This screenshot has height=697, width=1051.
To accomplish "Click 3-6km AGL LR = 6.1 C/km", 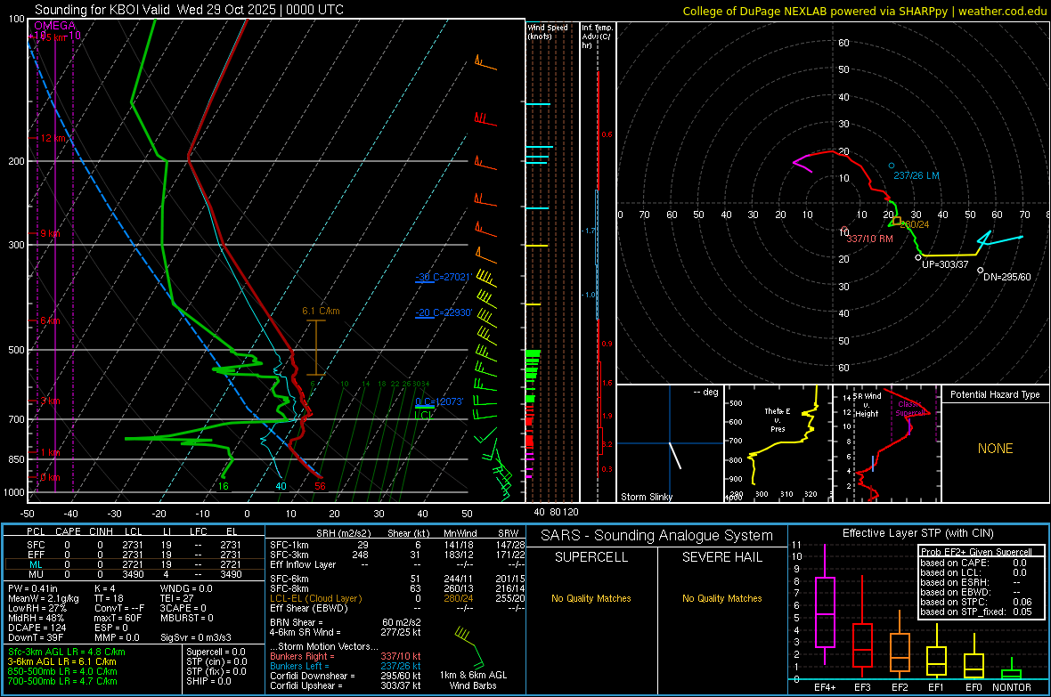I will pos(61,661).
